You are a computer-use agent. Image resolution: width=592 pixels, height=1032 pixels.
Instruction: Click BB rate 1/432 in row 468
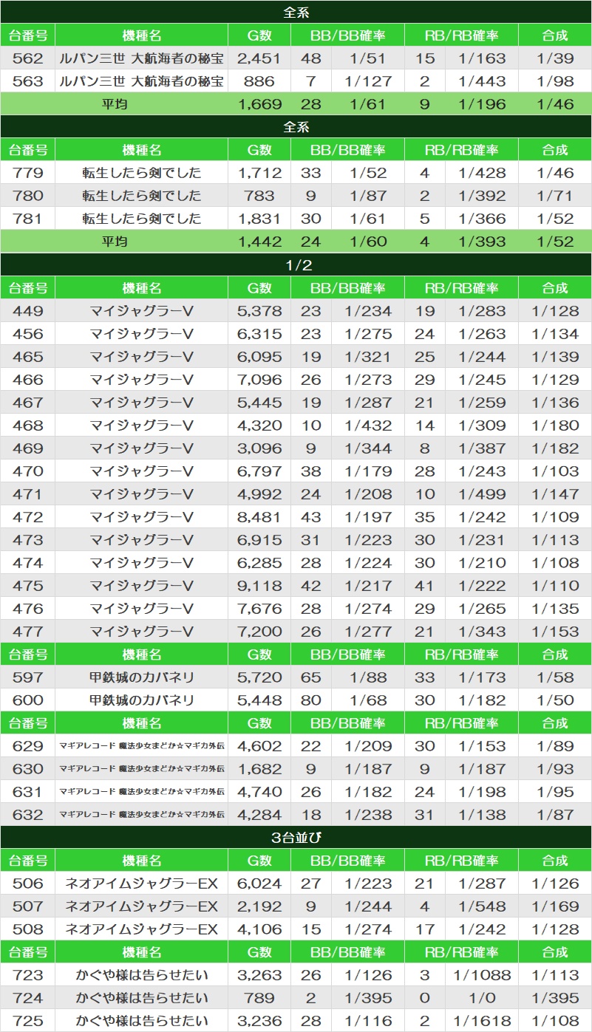click(367, 426)
